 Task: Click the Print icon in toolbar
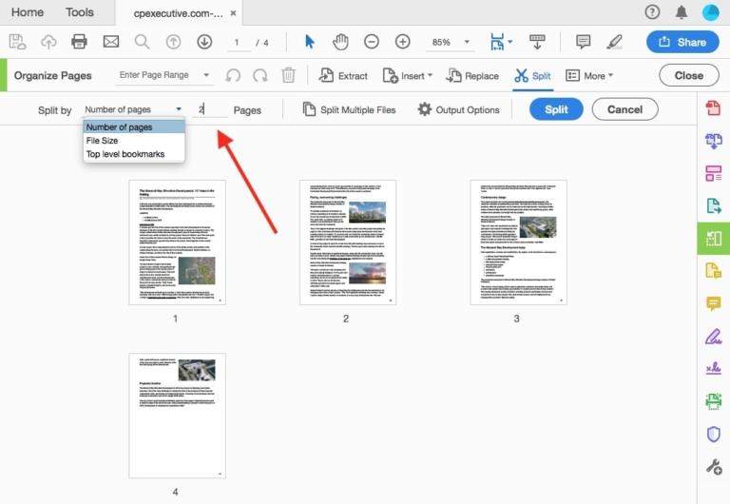coord(80,42)
